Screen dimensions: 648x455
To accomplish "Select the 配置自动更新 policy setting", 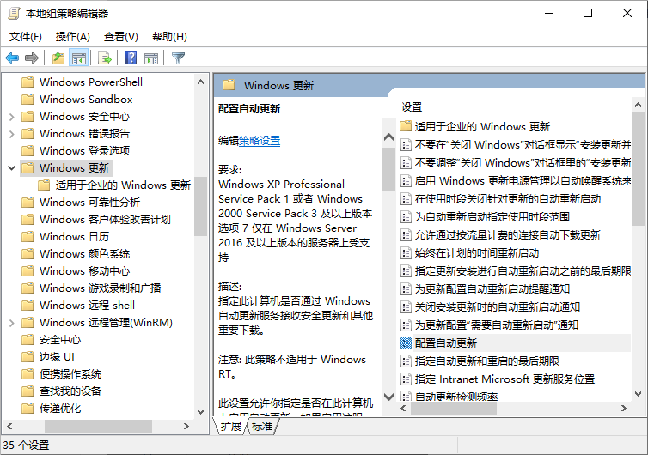I will click(445, 343).
